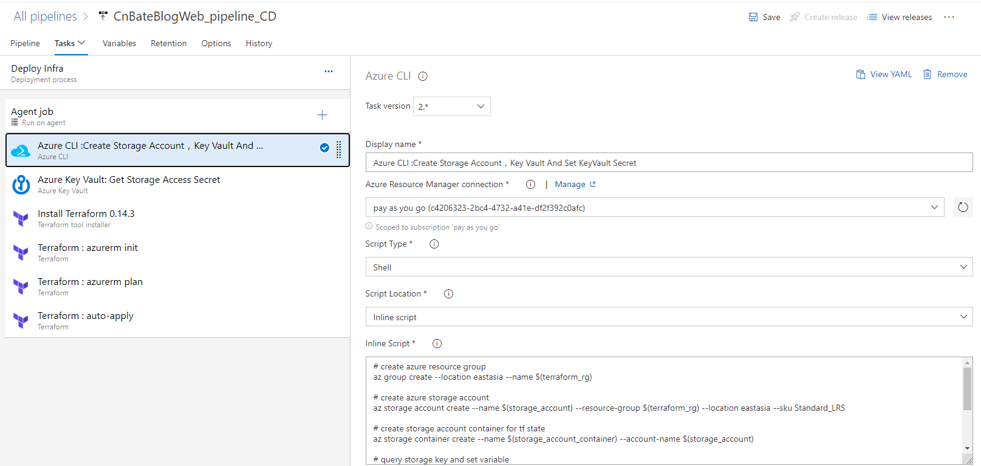Switch to the Pipeline tab

[25, 43]
